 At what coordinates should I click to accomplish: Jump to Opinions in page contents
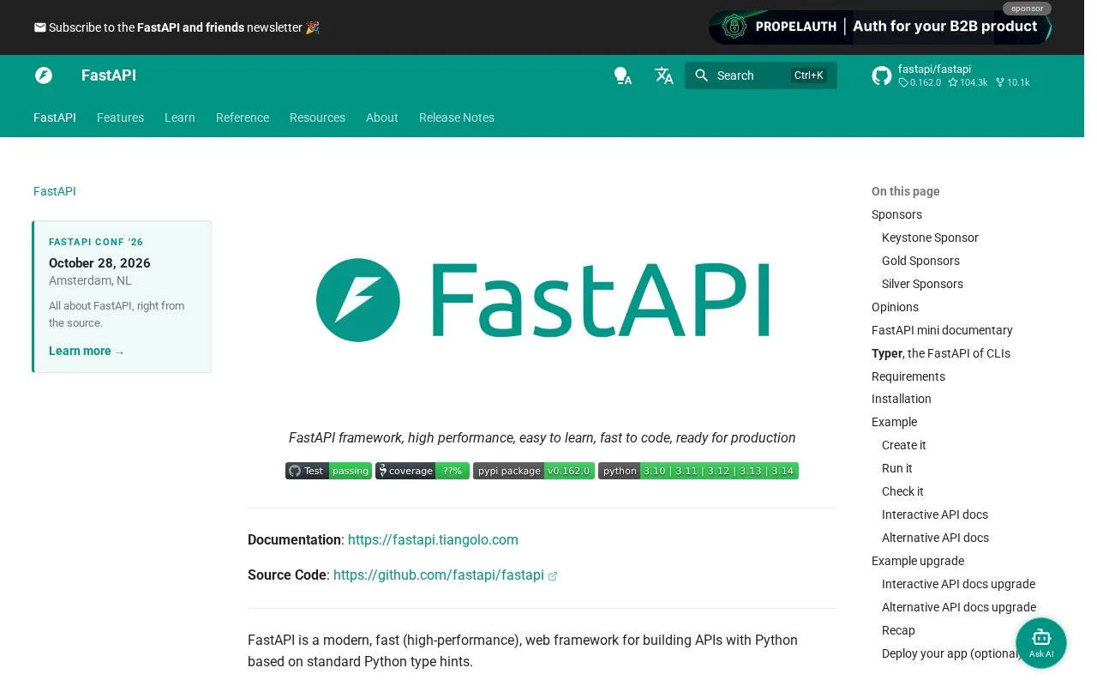895,307
